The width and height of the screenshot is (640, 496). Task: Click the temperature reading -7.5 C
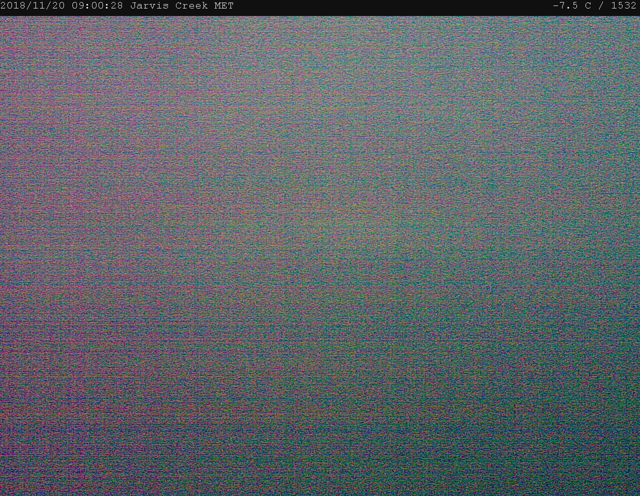click(571, 6)
